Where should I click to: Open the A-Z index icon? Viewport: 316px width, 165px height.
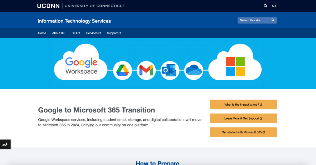tap(274, 6)
